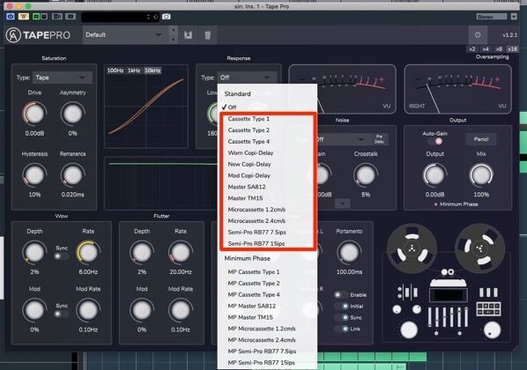Viewport: 527px width, 370px height.
Task: Click the left tape reel graphic
Action: click(x=412, y=248)
